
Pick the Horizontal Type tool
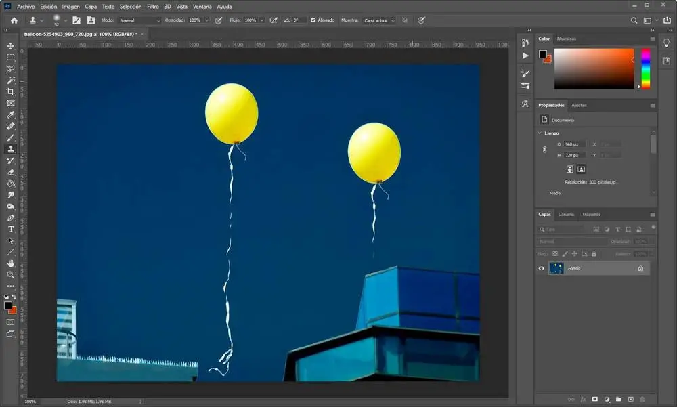10,229
